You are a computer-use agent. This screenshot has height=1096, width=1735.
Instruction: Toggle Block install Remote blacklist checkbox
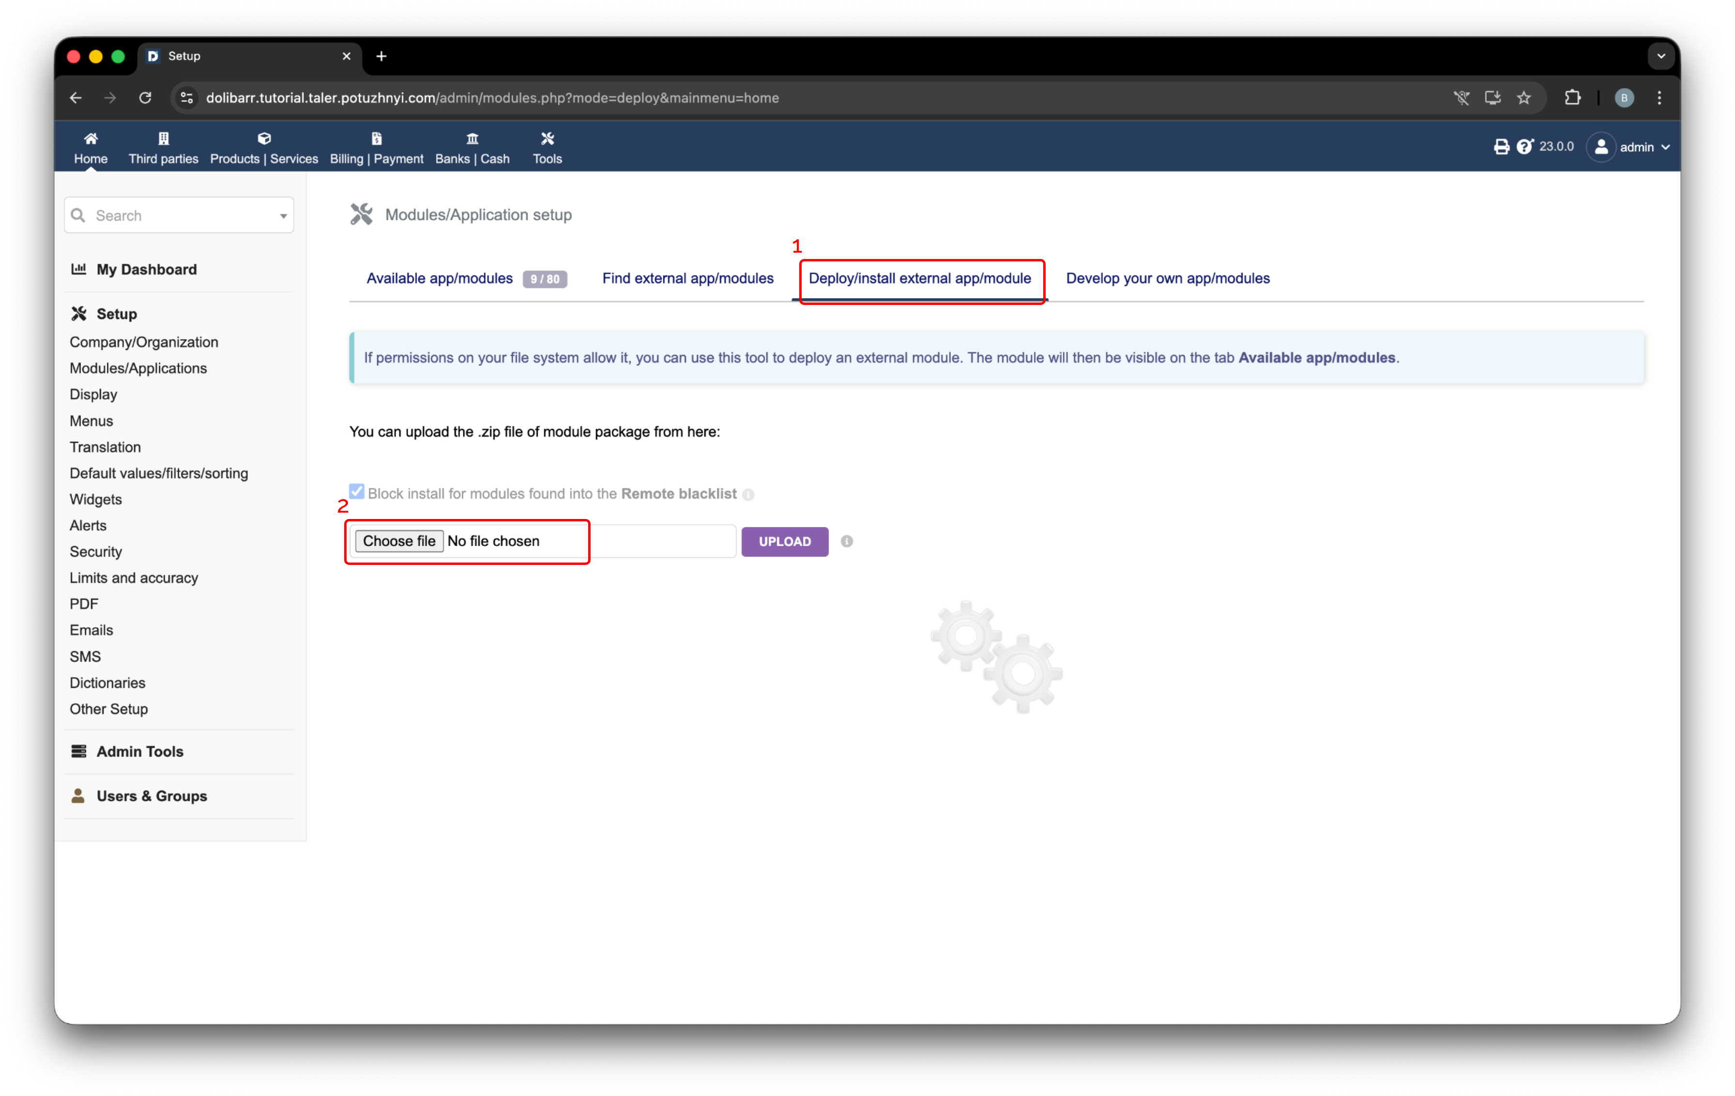[357, 491]
